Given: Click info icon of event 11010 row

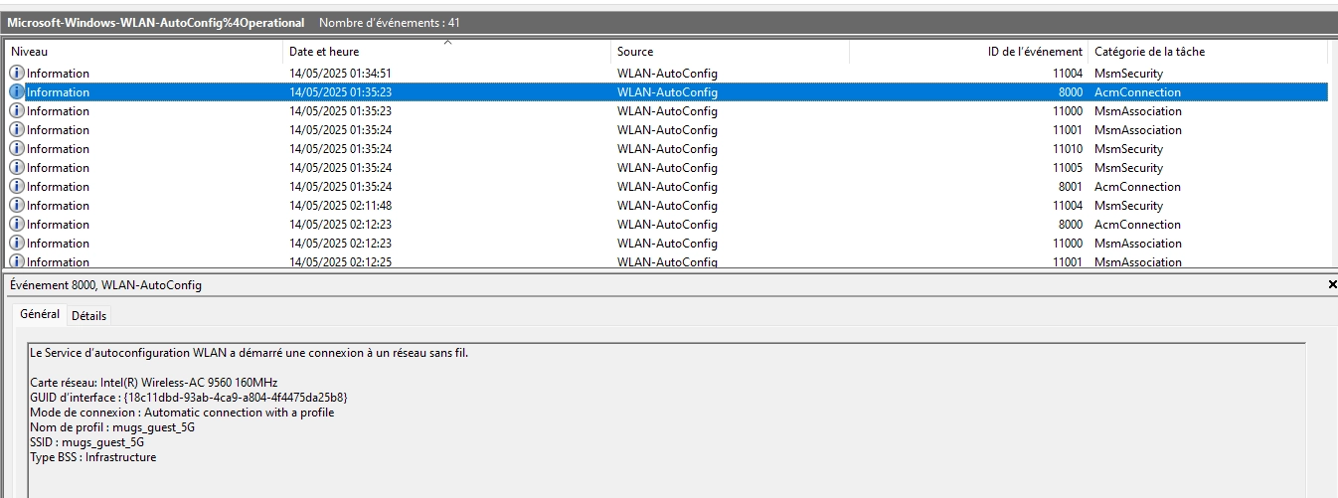Looking at the screenshot, I should (x=17, y=149).
